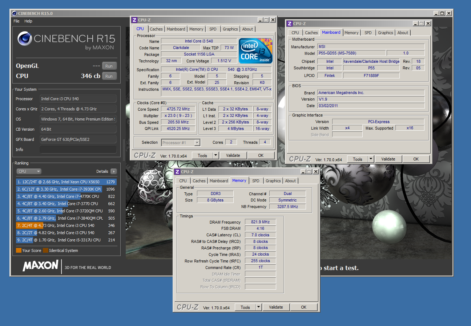Screen dimensions: 471x326
Task: Click mainboard Model value P55-GD55 (MS-7589)
Action: click(351, 53)
